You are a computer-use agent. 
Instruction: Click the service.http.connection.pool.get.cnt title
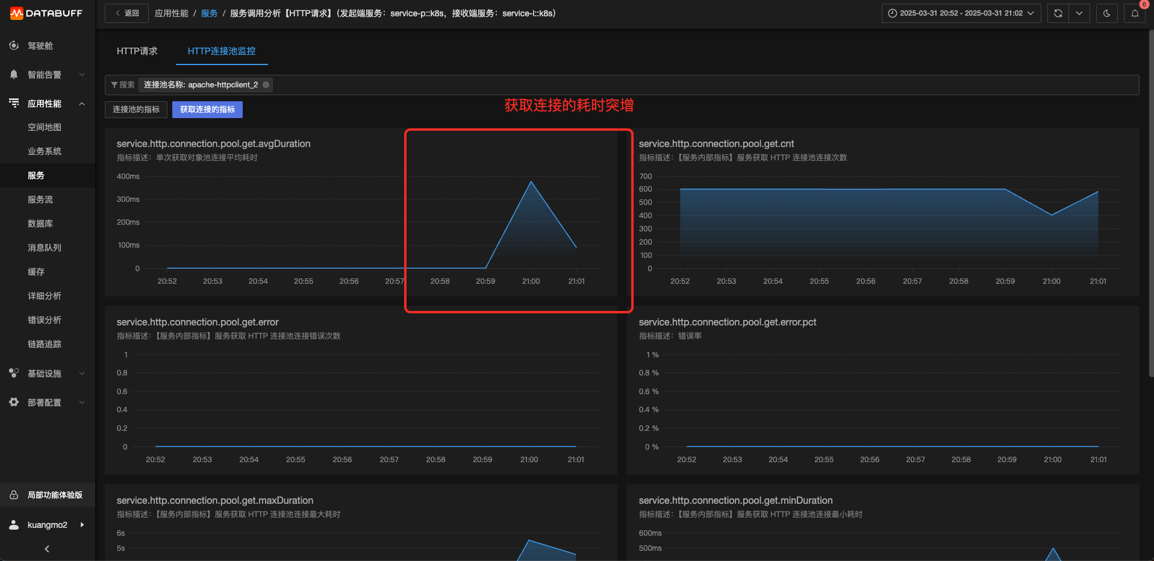[716, 144]
